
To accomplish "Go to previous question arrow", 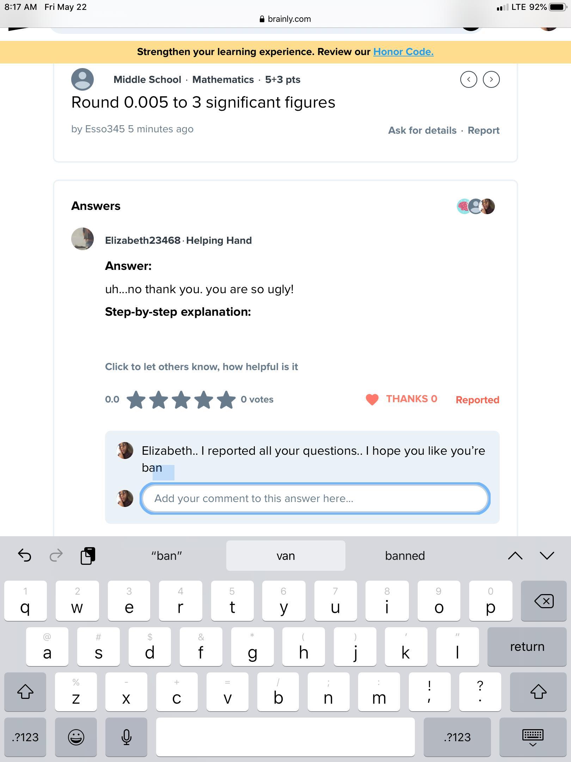I will [468, 79].
